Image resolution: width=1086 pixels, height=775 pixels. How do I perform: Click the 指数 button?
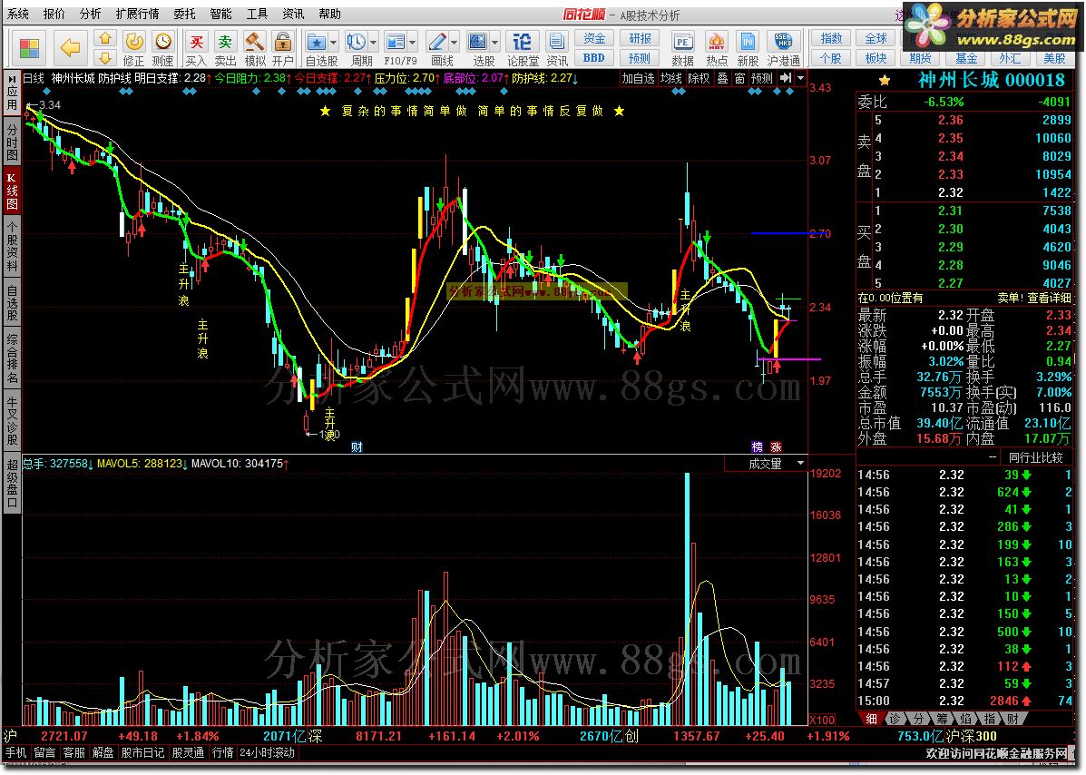pyautogui.click(x=831, y=39)
